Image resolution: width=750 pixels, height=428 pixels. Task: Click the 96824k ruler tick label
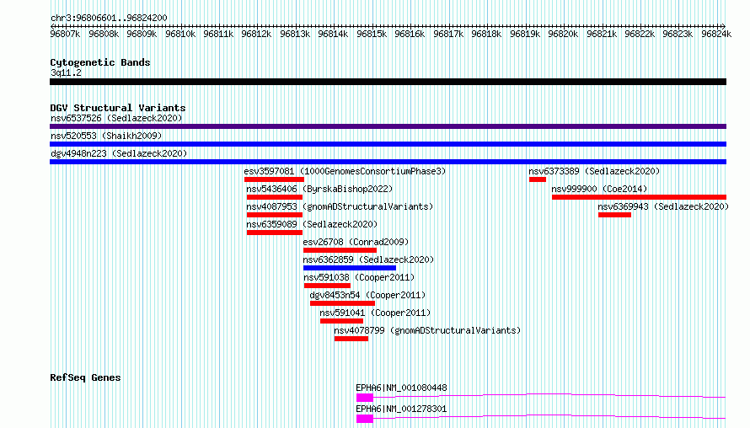coord(716,34)
